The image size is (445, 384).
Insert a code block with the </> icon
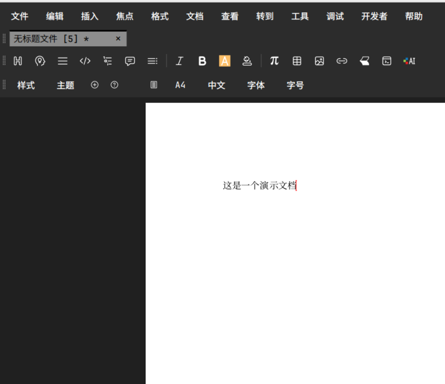pos(85,61)
